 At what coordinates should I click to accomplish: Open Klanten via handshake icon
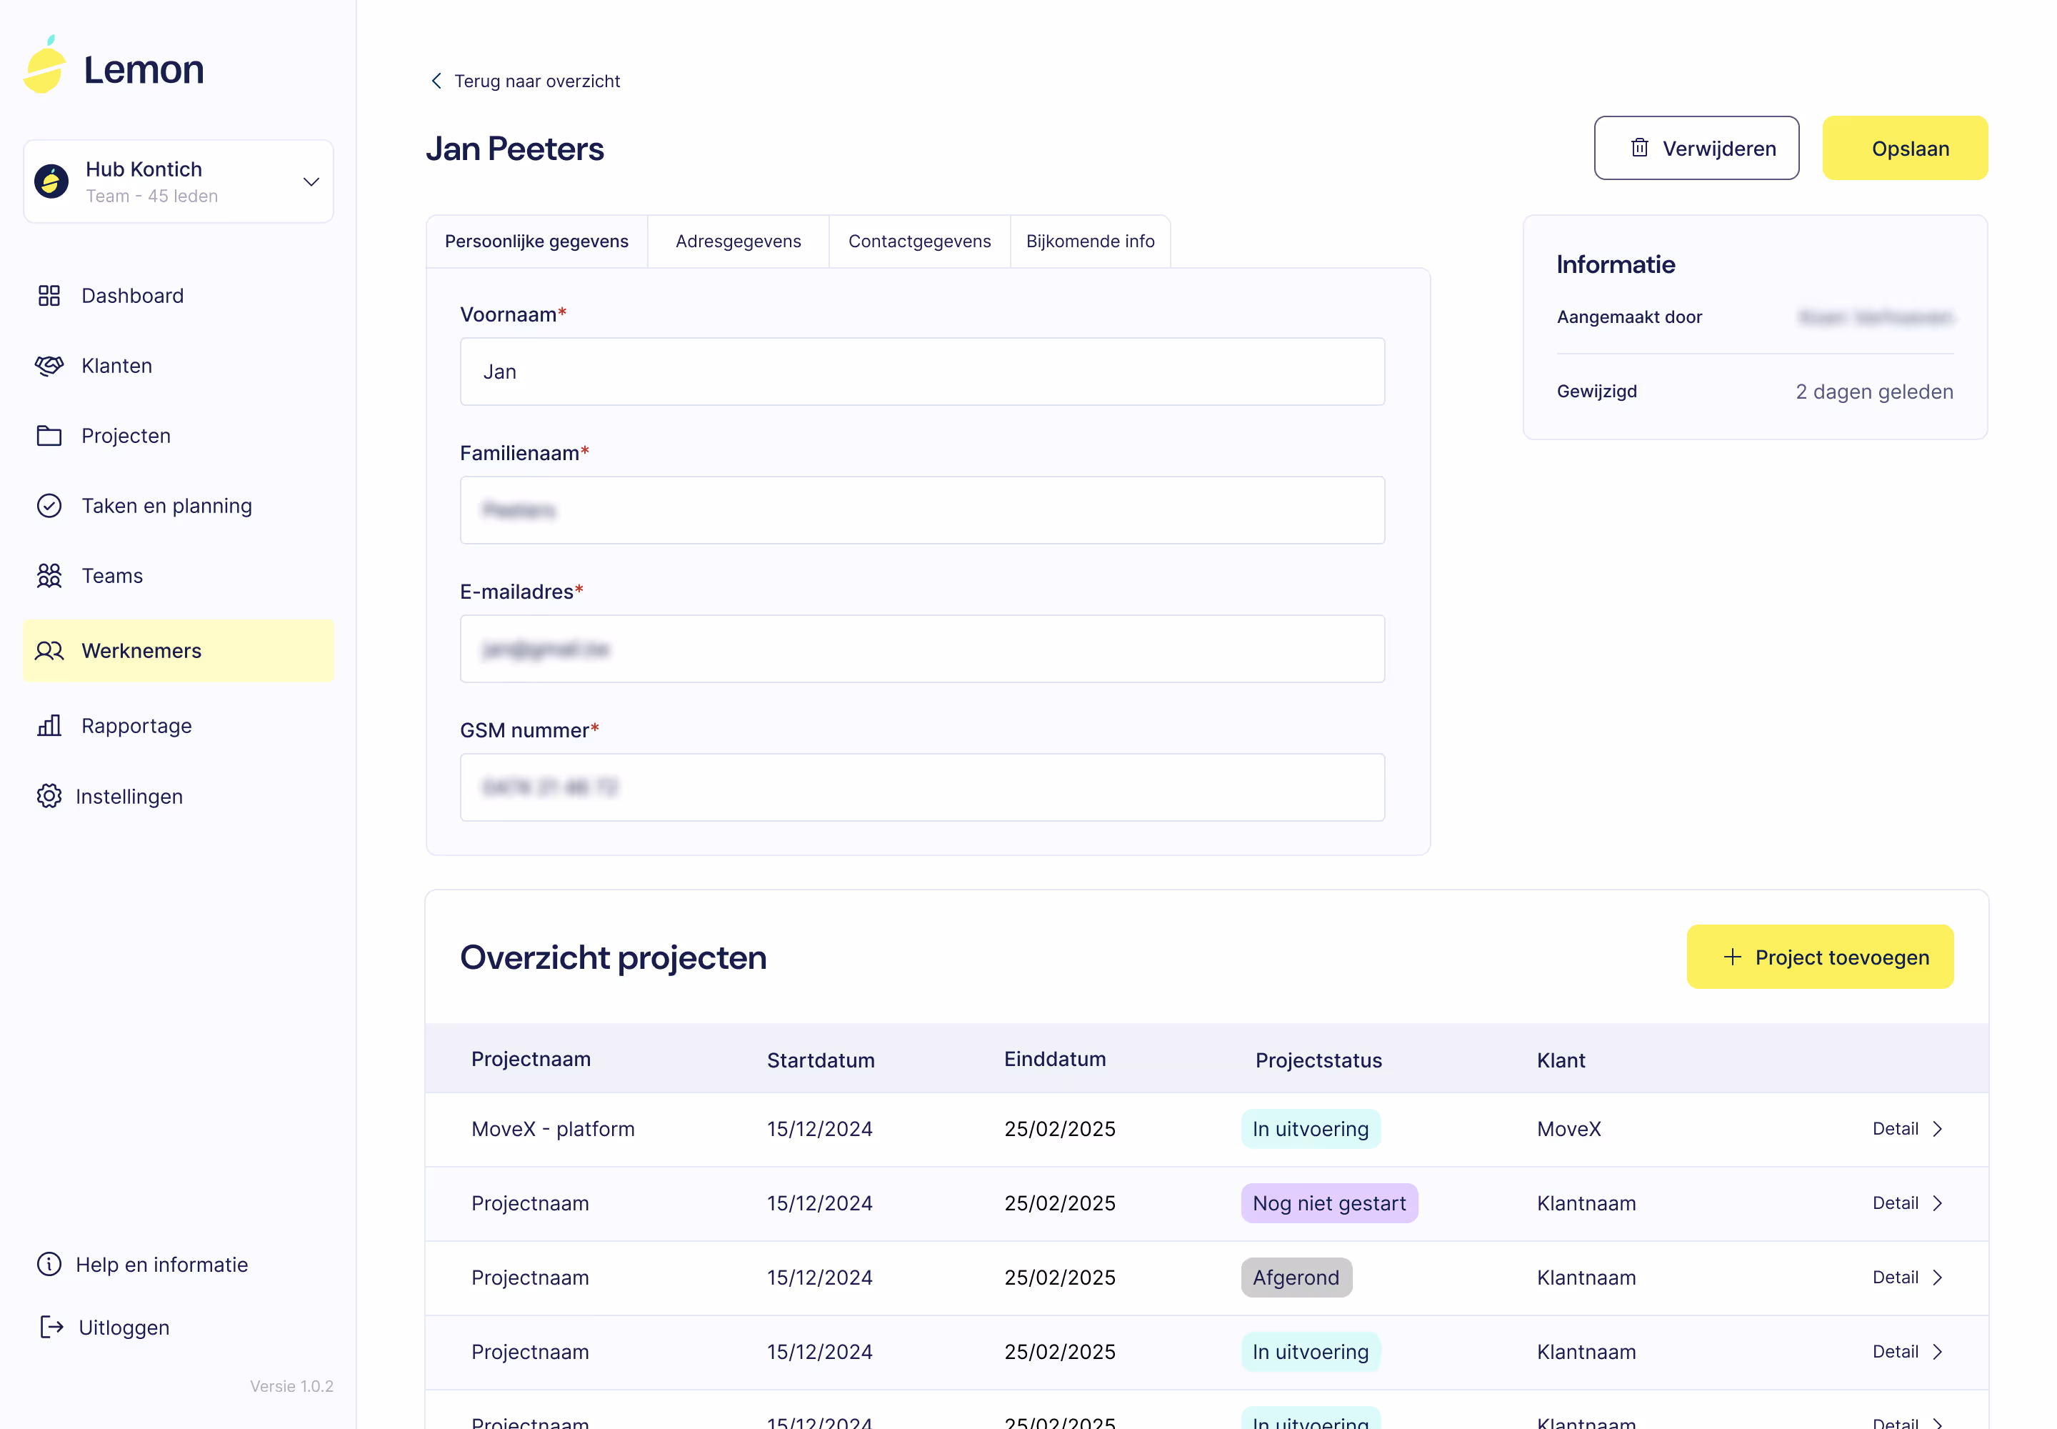pos(49,365)
